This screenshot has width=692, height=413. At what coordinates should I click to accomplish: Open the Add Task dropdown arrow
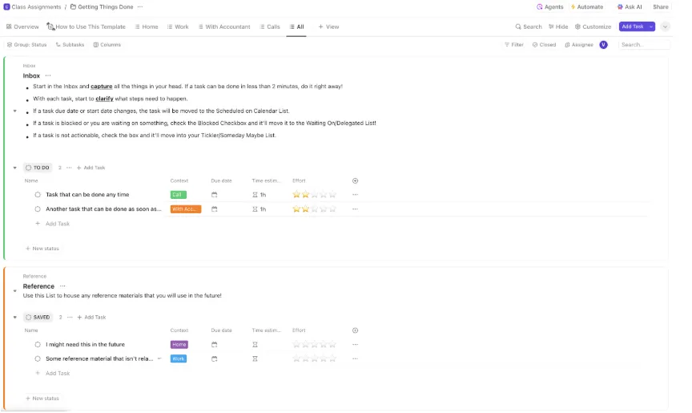[651, 27]
